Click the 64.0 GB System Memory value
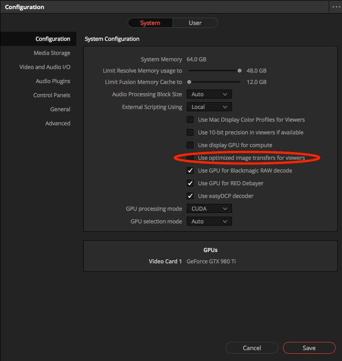Viewport: 342px width, 361px height. (x=196, y=59)
